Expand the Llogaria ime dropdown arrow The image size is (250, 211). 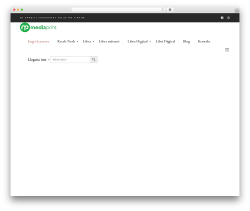click(48, 60)
